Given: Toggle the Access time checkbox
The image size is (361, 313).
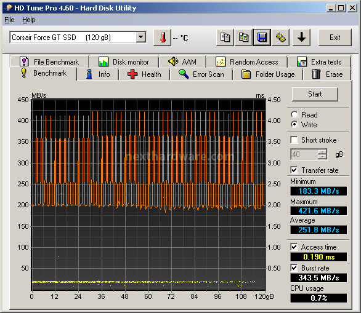Looking at the screenshot, I should pyautogui.click(x=294, y=247).
